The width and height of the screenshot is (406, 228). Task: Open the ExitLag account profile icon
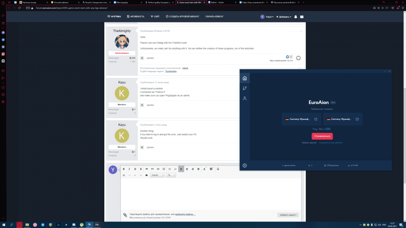244,98
